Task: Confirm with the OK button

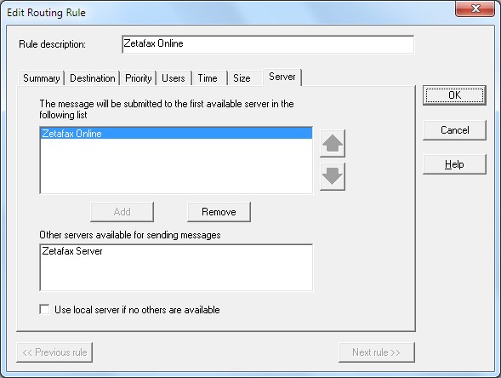Action: click(x=454, y=95)
